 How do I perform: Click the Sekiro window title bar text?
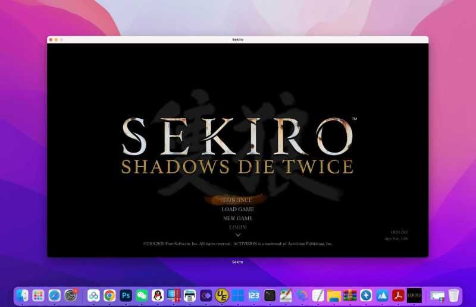tap(237, 40)
